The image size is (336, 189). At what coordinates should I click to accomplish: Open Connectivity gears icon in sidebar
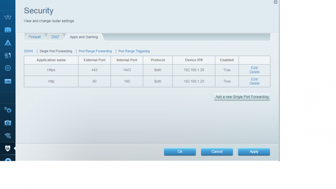8,110
